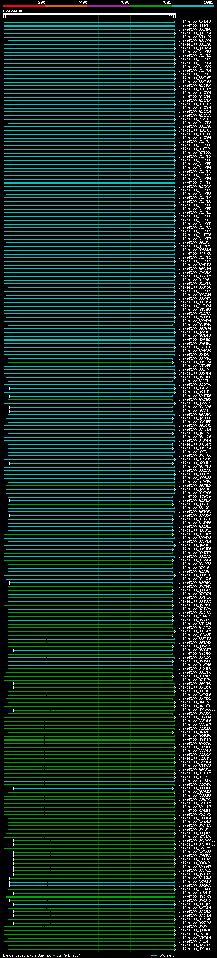Click the green alignment bar for UniRef100_A0ZNA9
The image size is (217, 958).
[90, 399]
